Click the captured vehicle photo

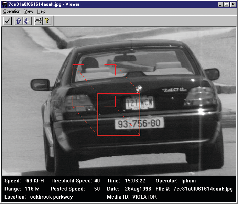tap(119, 101)
